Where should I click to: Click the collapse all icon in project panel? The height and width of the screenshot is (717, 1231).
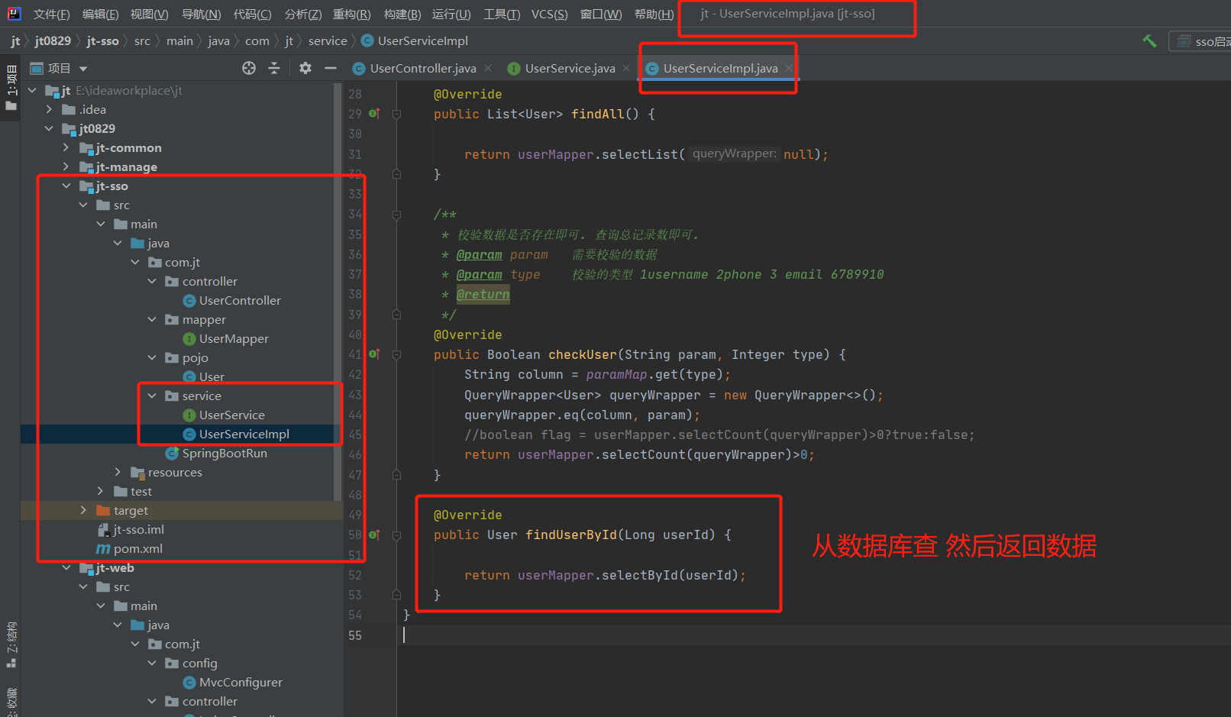pyautogui.click(x=274, y=68)
